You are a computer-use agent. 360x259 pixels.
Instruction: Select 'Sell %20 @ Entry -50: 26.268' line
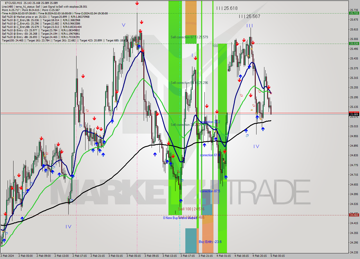coord(41,34)
